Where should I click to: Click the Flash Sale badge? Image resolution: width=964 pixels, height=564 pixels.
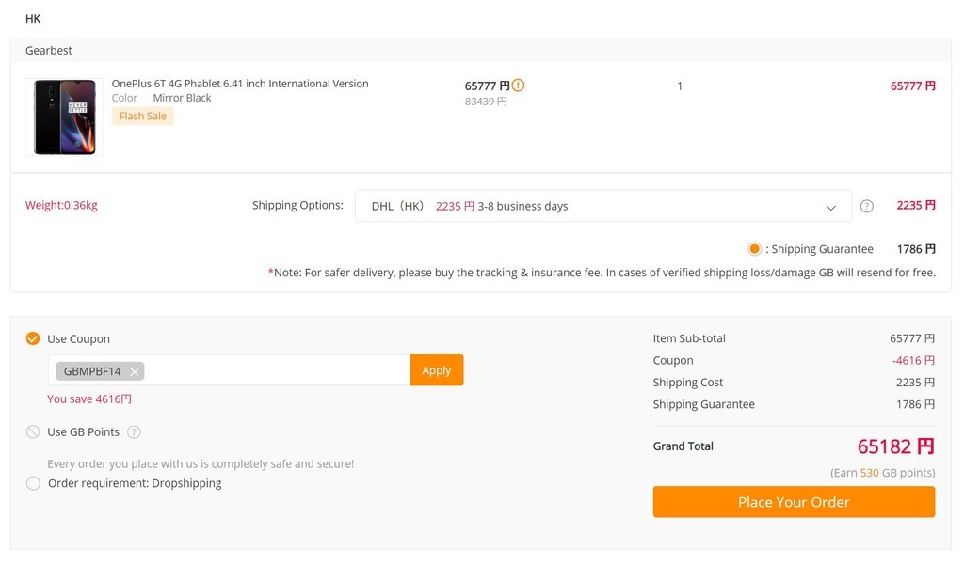click(x=143, y=116)
